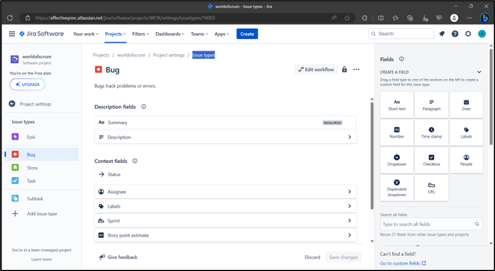Open the notifications bell icon

(442, 34)
